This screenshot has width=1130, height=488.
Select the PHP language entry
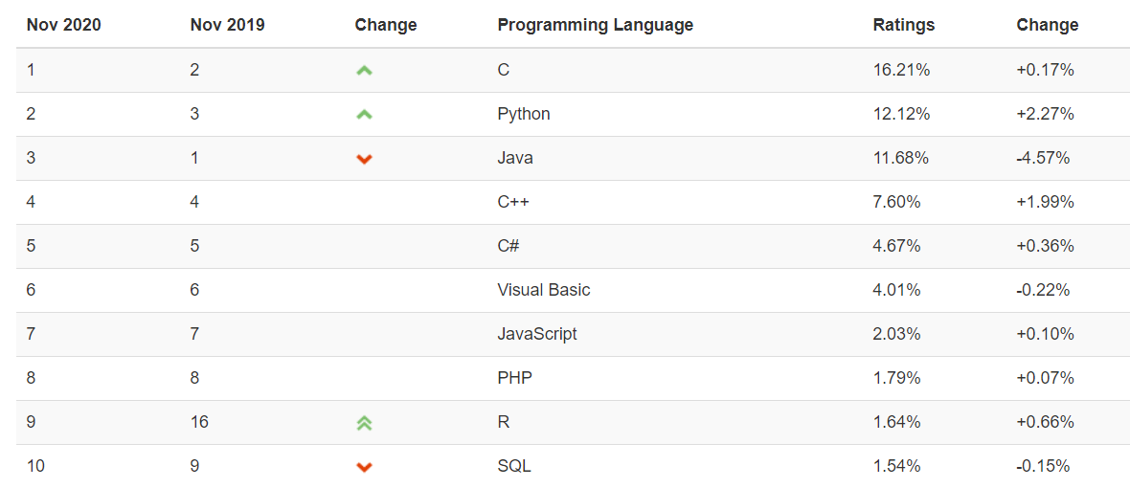coord(514,378)
